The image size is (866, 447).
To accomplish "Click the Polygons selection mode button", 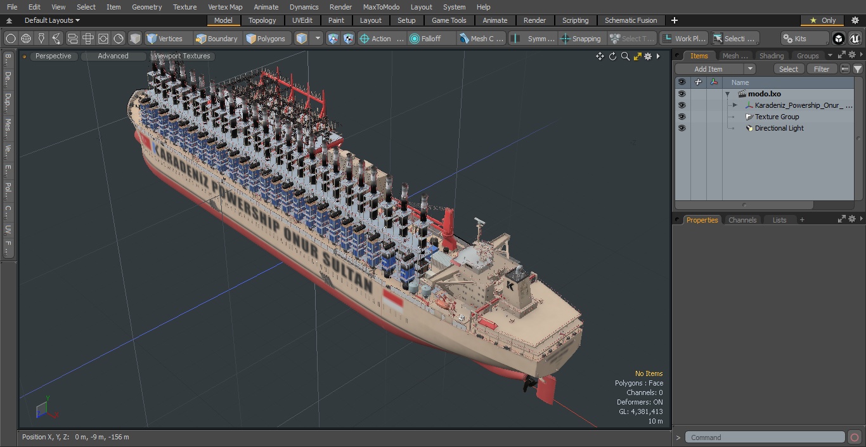I will [266, 39].
